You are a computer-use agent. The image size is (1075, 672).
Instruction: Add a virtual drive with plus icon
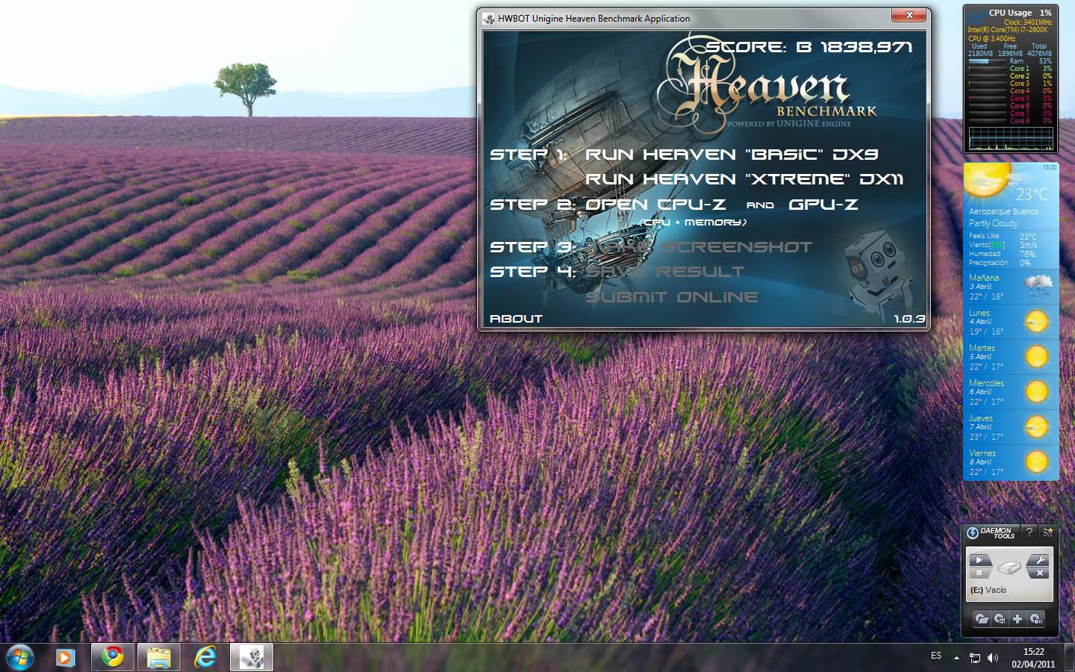pos(1018,619)
